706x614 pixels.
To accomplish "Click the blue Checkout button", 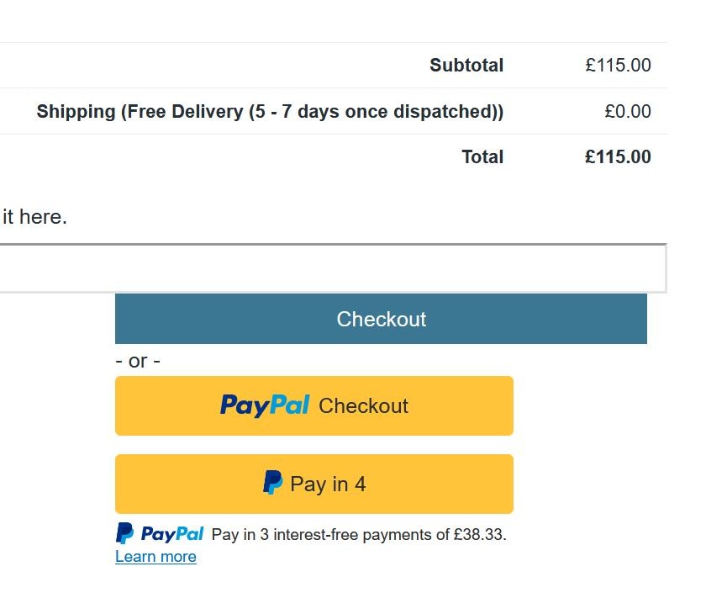I will [381, 319].
